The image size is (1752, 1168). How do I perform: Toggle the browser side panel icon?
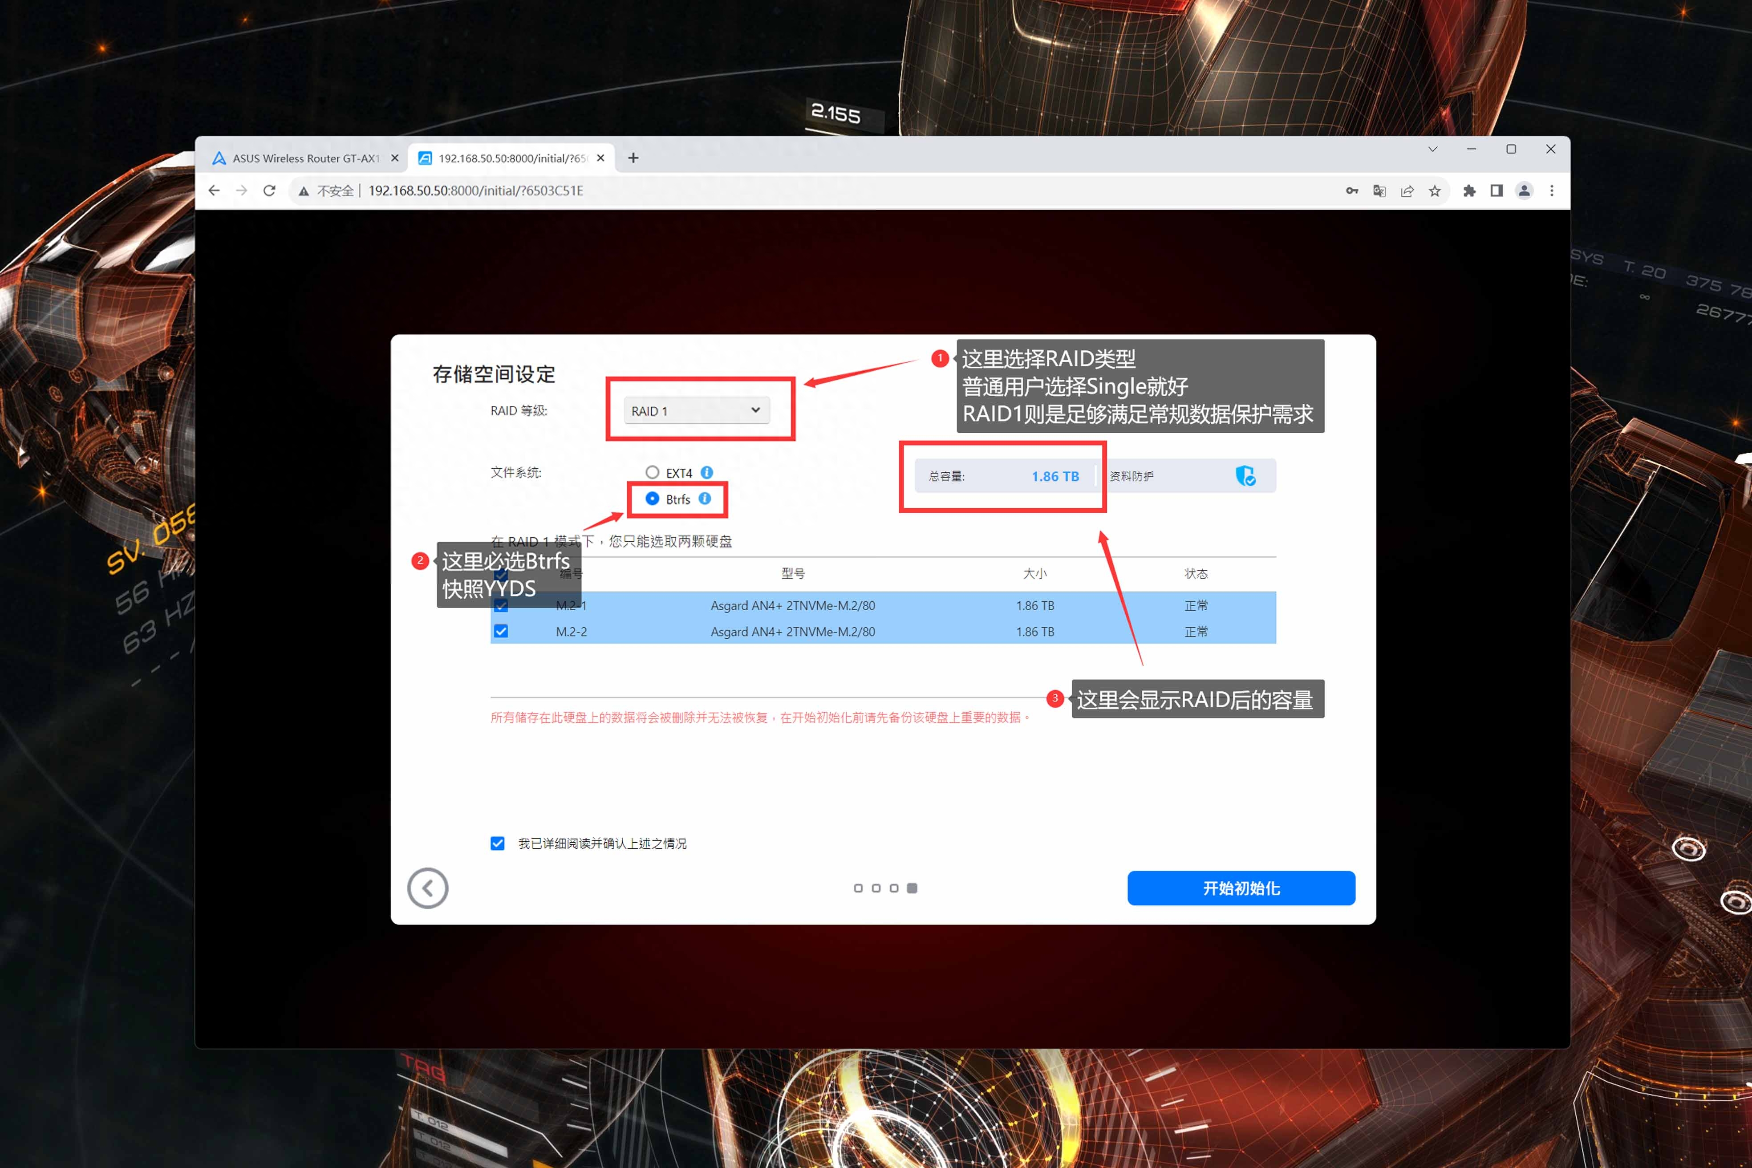point(1496,191)
